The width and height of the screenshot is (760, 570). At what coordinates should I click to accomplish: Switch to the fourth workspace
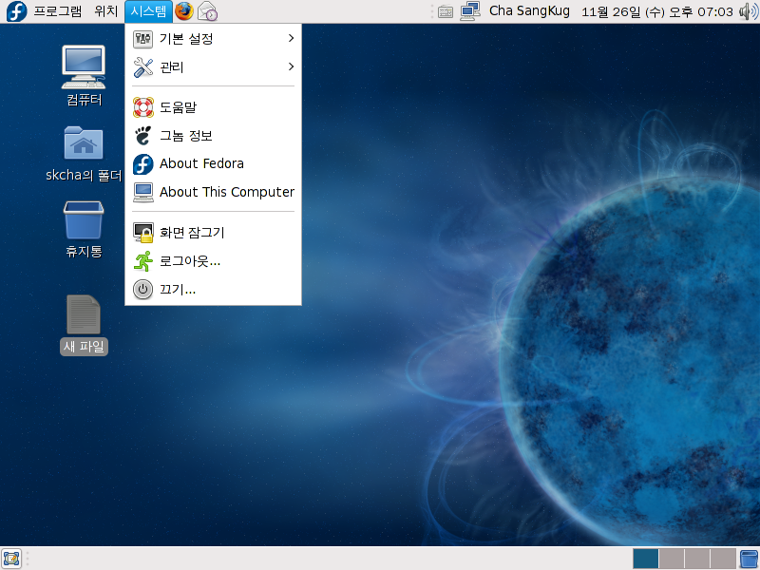pos(723,559)
